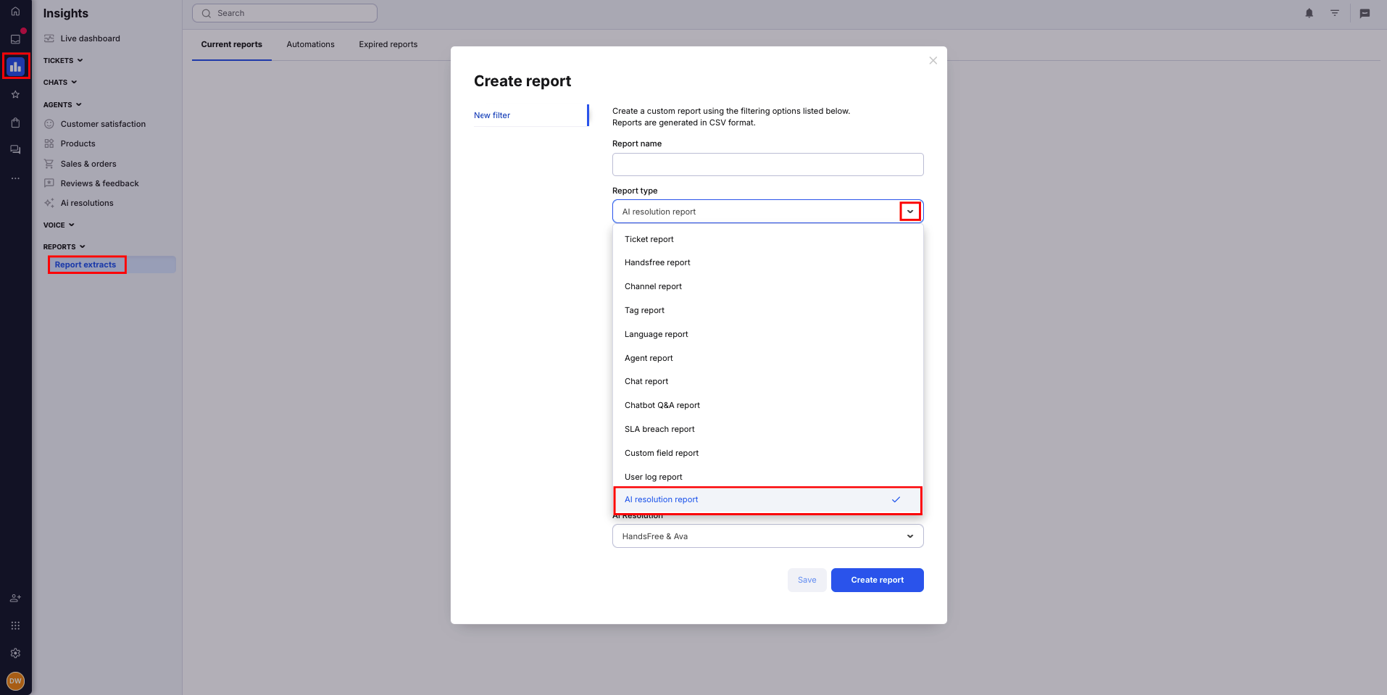Click the star icon in left rail

pyautogui.click(x=15, y=94)
